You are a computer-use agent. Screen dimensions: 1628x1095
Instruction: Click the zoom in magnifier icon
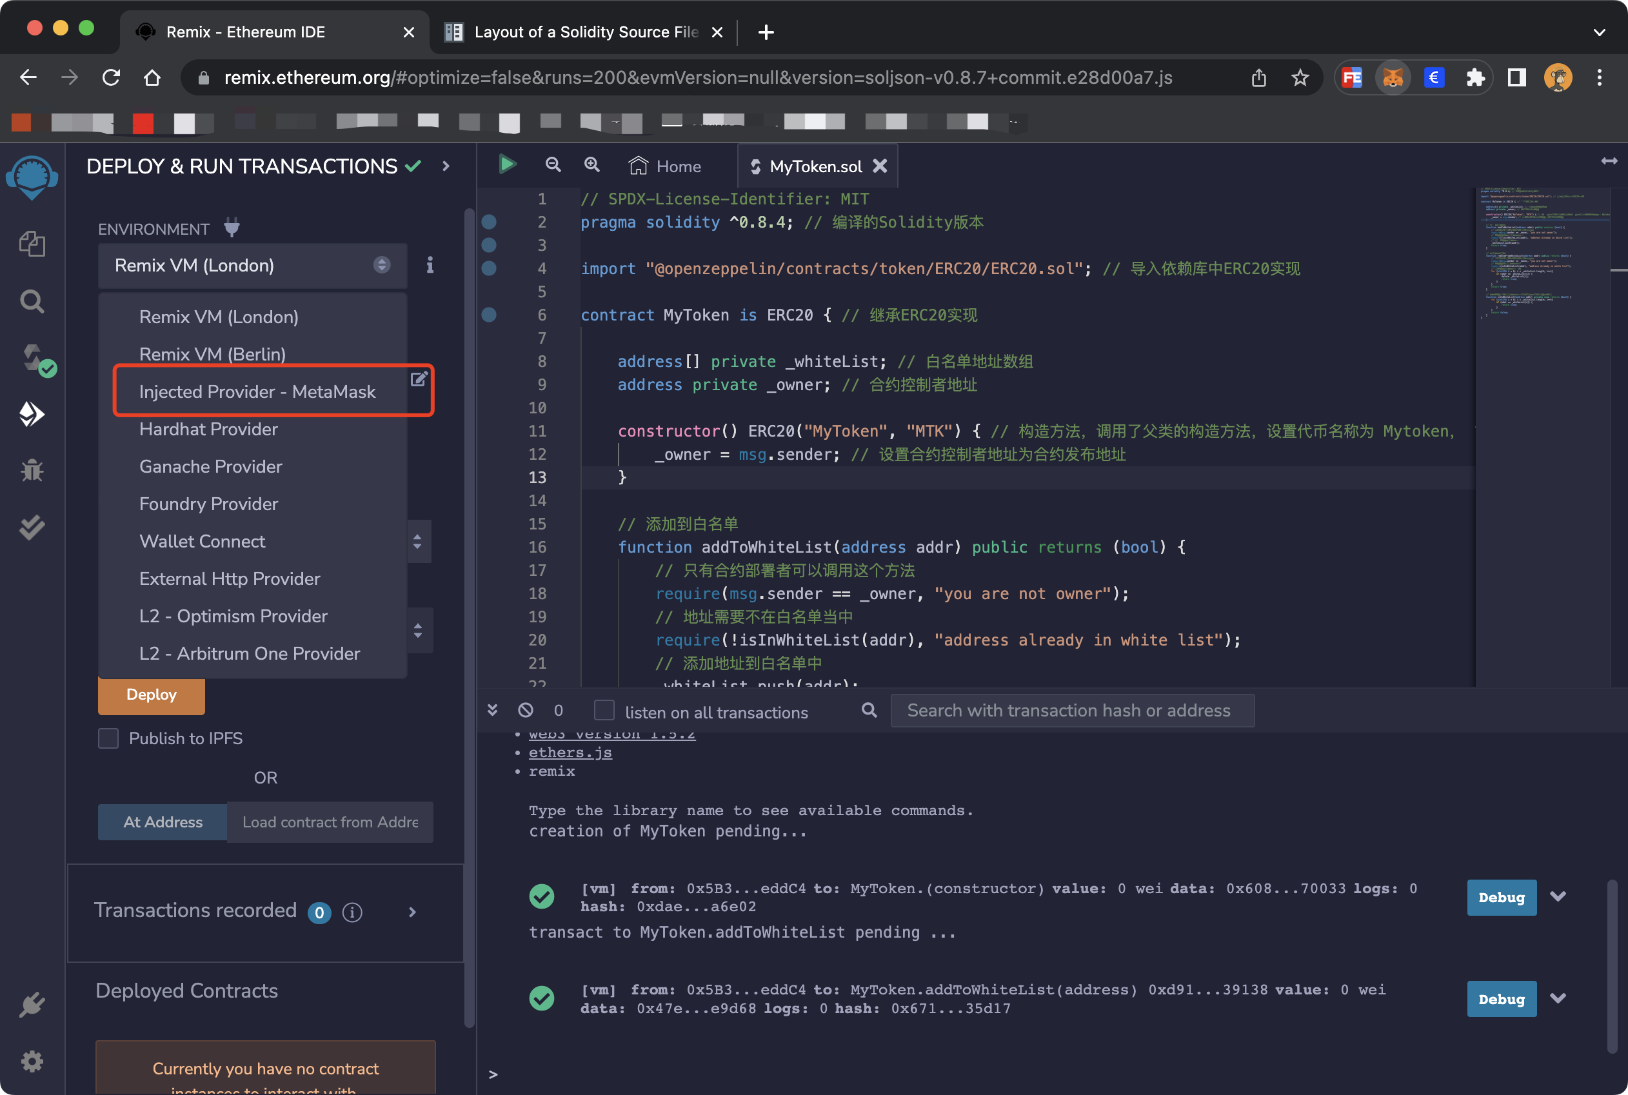point(591,165)
